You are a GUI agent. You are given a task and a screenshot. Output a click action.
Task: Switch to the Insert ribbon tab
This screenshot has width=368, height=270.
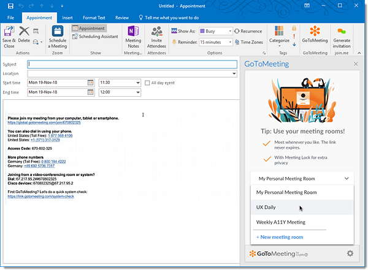coord(67,18)
